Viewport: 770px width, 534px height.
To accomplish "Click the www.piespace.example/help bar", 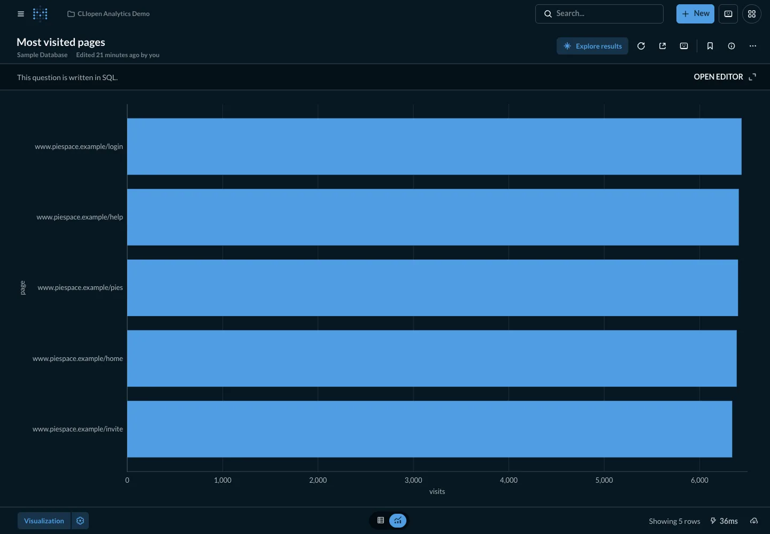I will 433,217.
